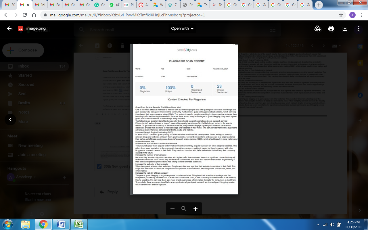Switch to the Gmail tab labeled 'Inl'
Viewport: 368px width, 230px height.
tap(39, 5)
